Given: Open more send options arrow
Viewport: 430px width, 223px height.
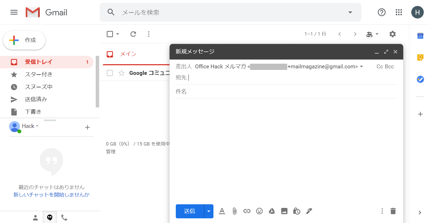Looking at the screenshot, I should (209, 211).
